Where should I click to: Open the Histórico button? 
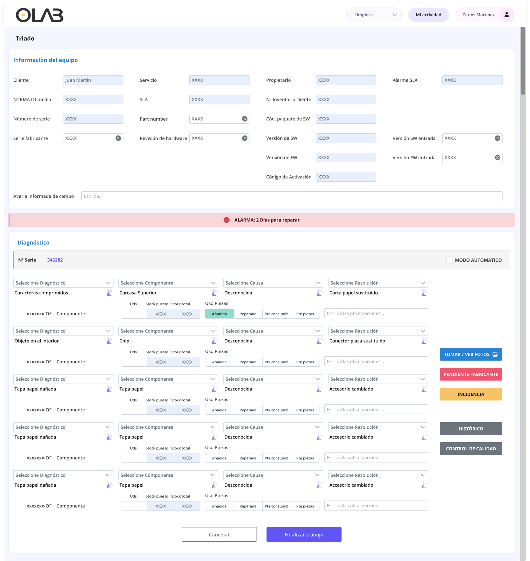click(471, 429)
